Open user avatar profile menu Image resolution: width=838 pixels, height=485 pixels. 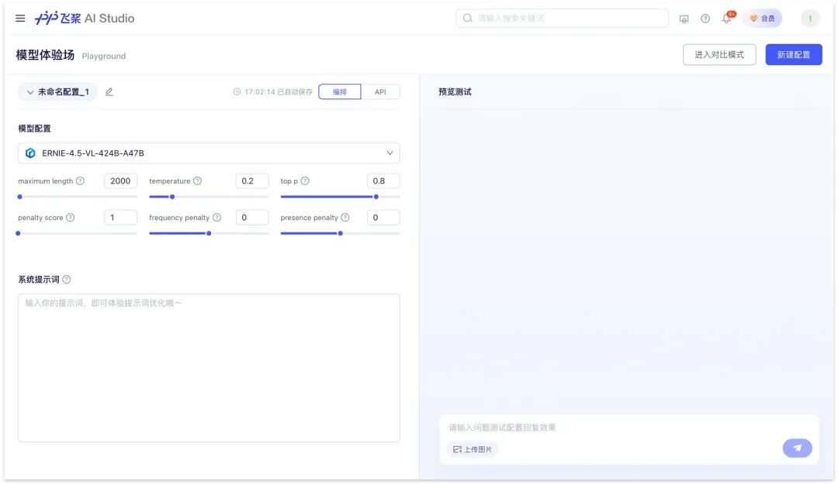point(810,18)
